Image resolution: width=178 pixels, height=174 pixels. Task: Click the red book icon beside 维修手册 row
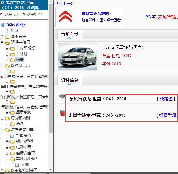point(62,113)
